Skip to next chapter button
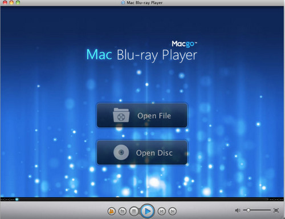 tap(173, 211)
